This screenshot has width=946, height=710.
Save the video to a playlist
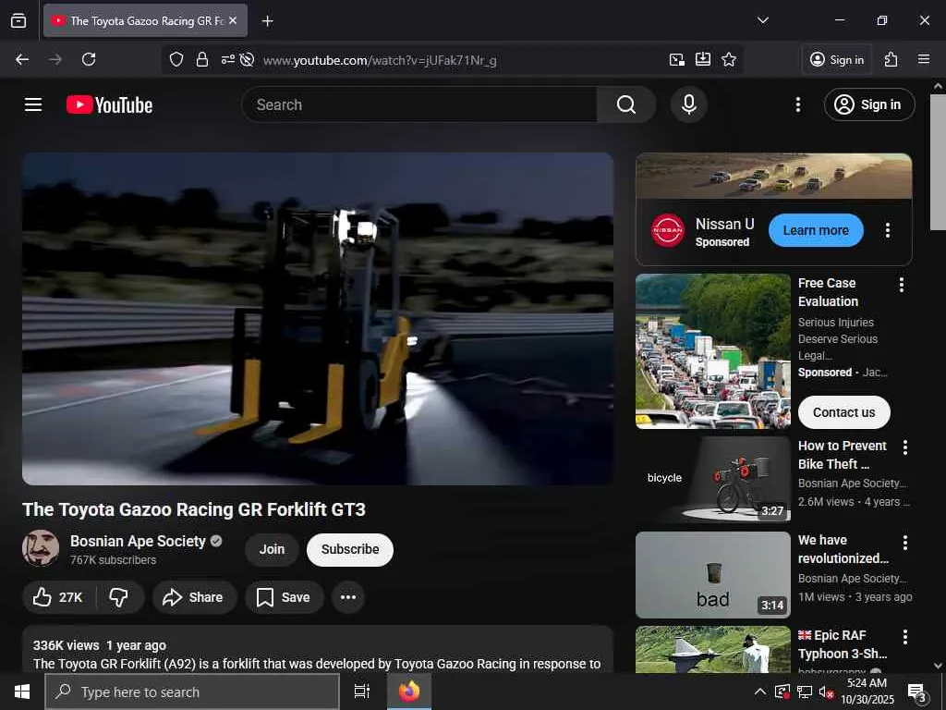(284, 597)
